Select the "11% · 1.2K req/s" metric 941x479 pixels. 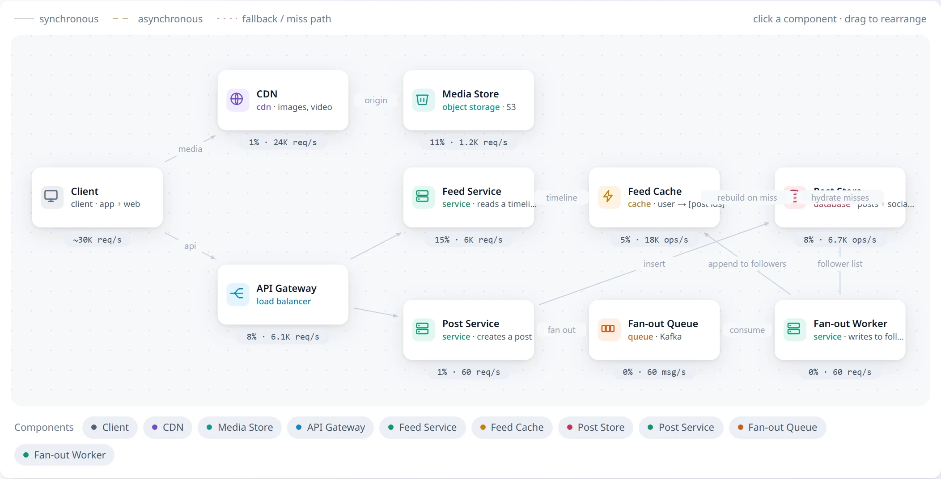(x=468, y=143)
